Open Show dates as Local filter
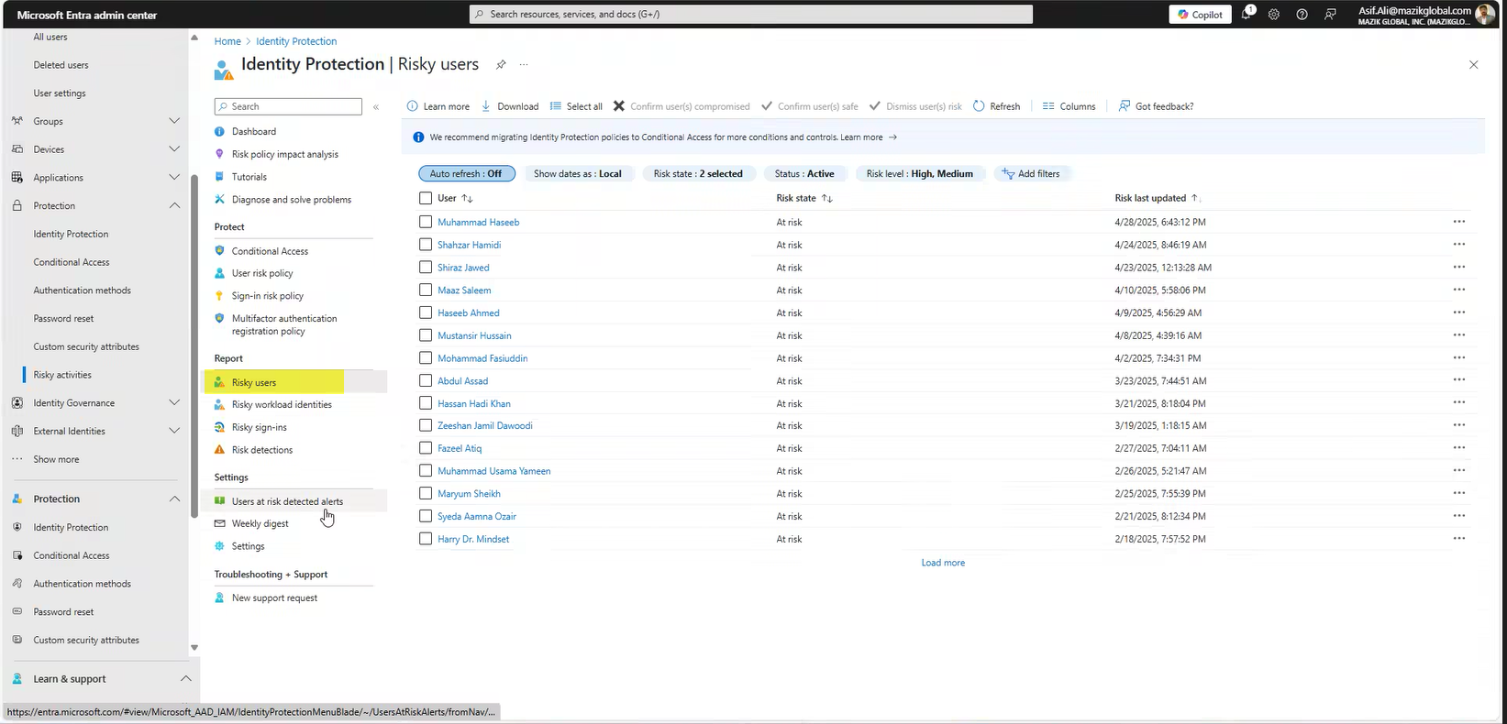Image resolution: width=1507 pixels, height=724 pixels. [578, 174]
